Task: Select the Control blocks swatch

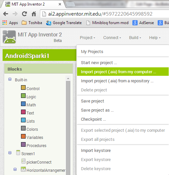Action: coord(23,87)
